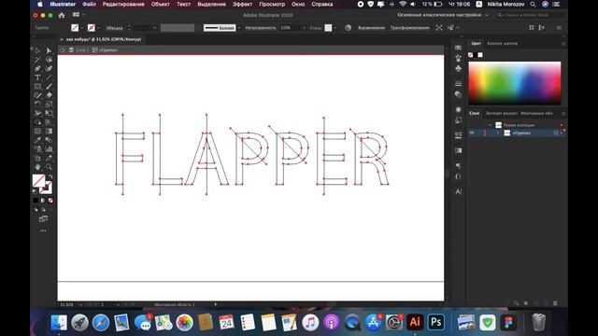Open fill color dropdown in control bar
The width and height of the screenshot is (598, 336).
pyautogui.click(x=81, y=28)
